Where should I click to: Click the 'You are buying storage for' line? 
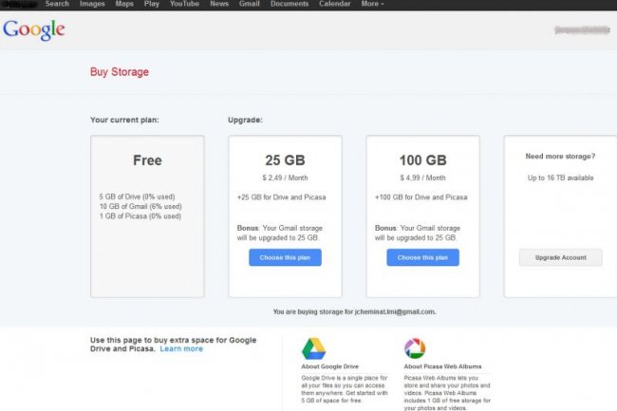(x=354, y=312)
